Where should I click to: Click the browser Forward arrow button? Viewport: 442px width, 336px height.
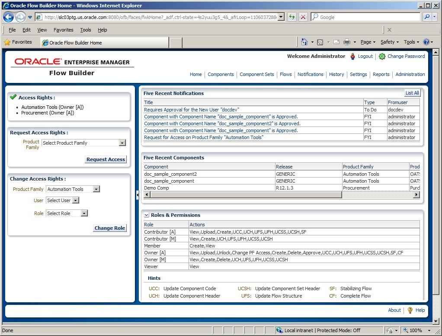tap(20, 17)
